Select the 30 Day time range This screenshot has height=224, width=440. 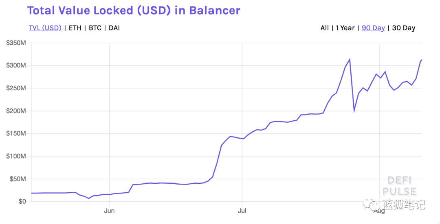[403, 28]
